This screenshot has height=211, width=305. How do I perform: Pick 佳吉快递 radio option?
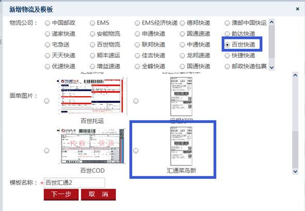(x=138, y=56)
